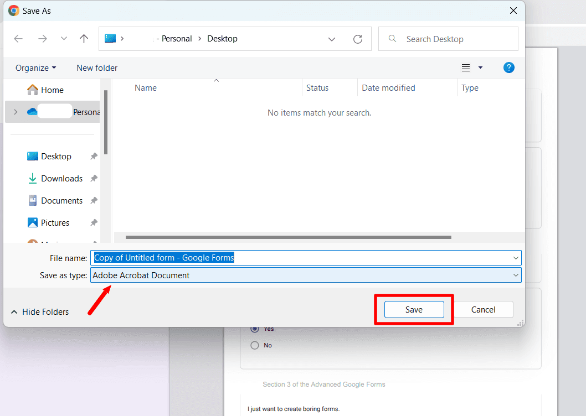Click the Cancel button

click(483, 310)
